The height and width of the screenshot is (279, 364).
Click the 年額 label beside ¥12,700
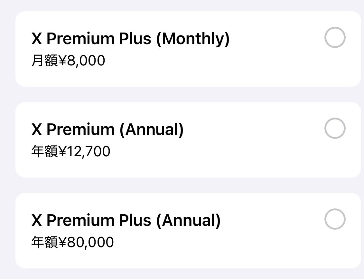click(x=44, y=151)
